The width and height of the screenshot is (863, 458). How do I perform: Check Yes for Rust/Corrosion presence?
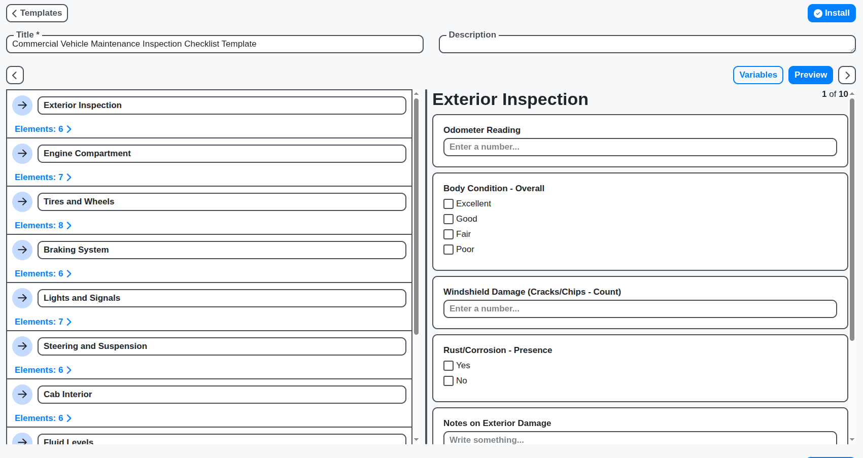coord(448,366)
